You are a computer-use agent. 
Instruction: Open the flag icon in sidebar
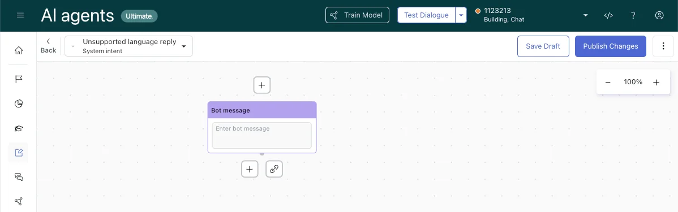coord(19,79)
